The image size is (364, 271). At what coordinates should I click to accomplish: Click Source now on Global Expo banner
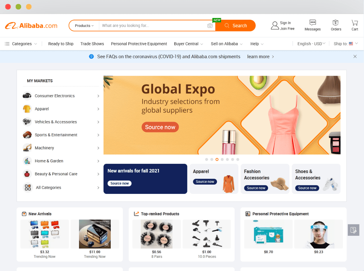(160, 127)
